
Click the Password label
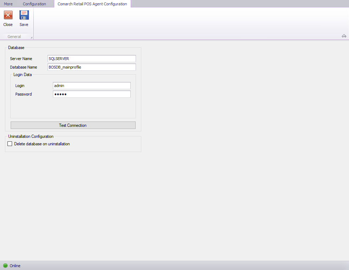tap(23, 94)
